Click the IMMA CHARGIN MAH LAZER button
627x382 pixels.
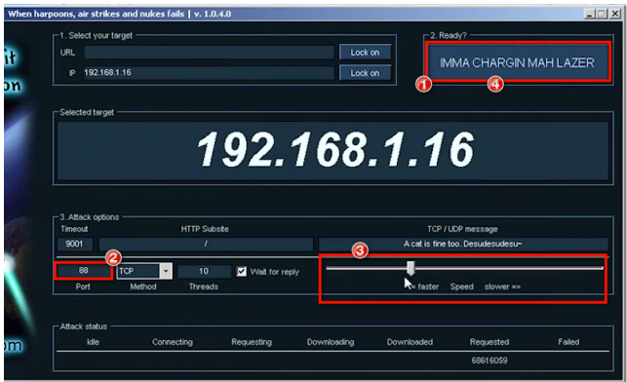pyautogui.click(x=517, y=62)
